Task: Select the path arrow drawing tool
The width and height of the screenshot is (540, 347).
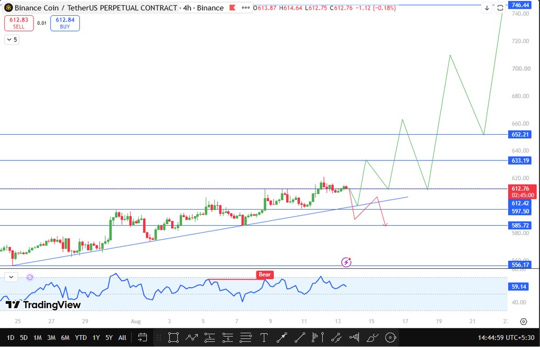Action: (192, 338)
